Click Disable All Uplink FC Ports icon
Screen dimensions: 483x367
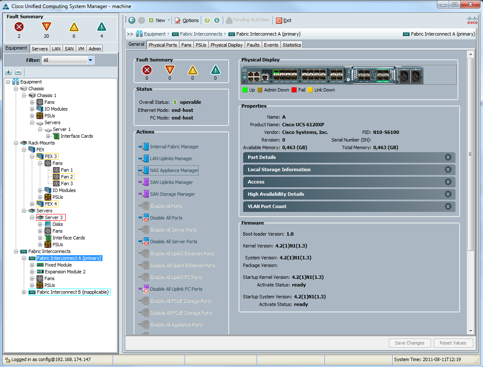click(x=144, y=289)
